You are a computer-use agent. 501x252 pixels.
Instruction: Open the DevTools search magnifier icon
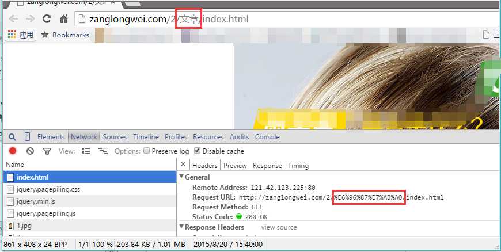coord(12,137)
